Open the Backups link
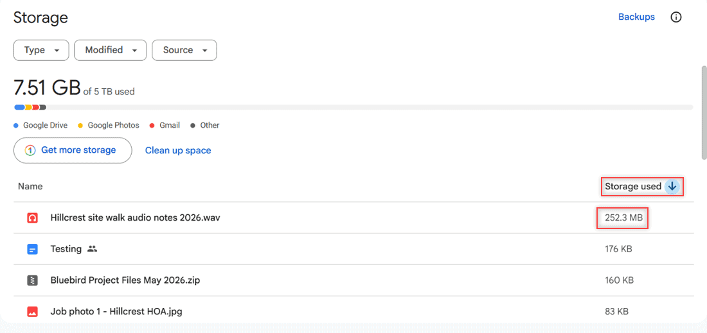This screenshot has width=707, height=333. (x=636, y=17)
